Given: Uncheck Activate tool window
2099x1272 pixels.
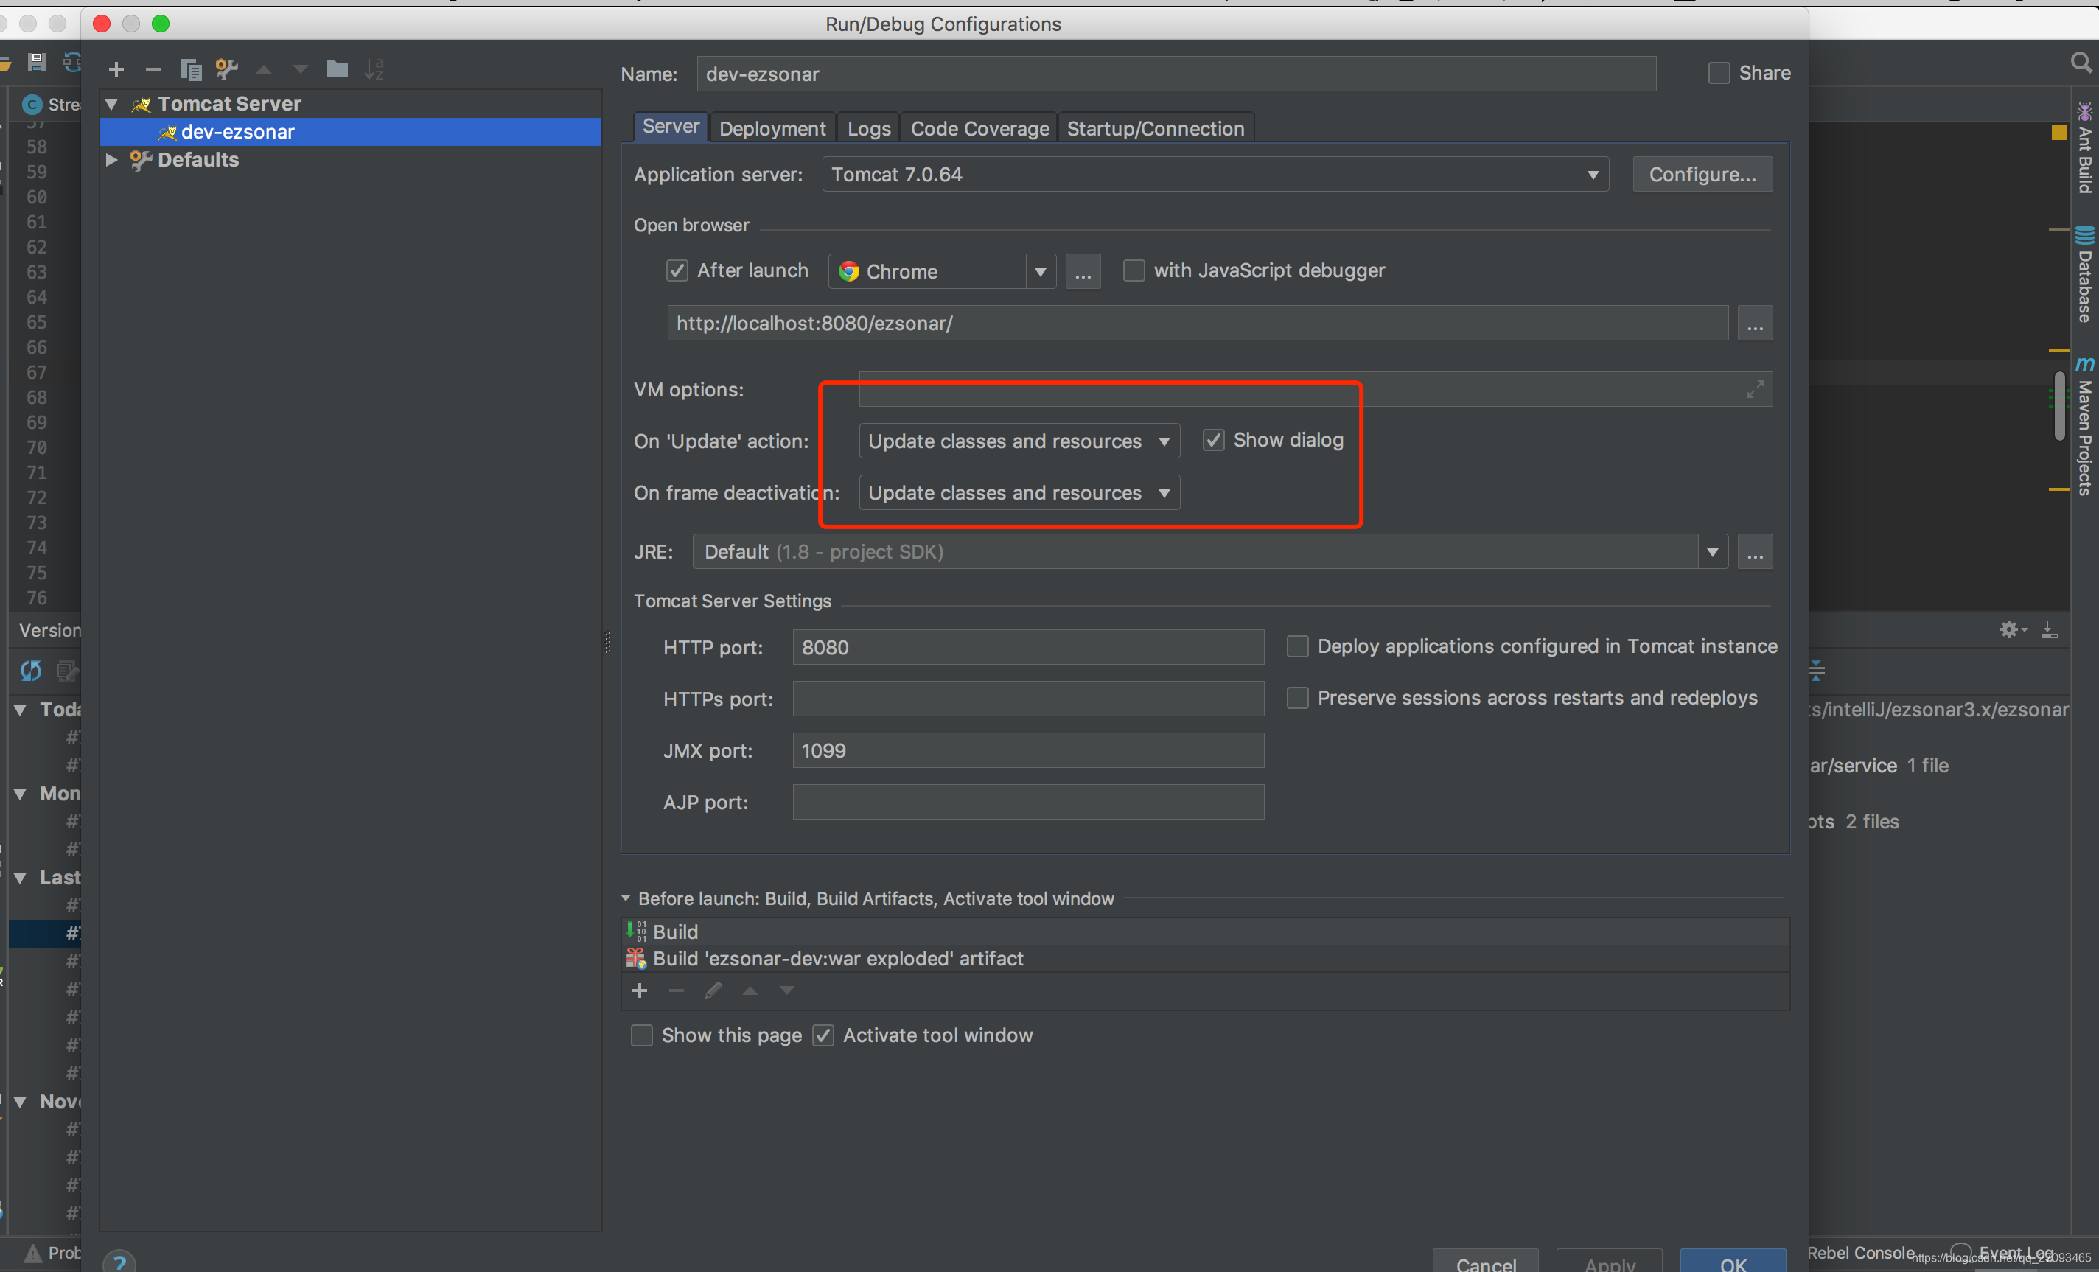Looking at the screenshot, I should (822, 1036).
